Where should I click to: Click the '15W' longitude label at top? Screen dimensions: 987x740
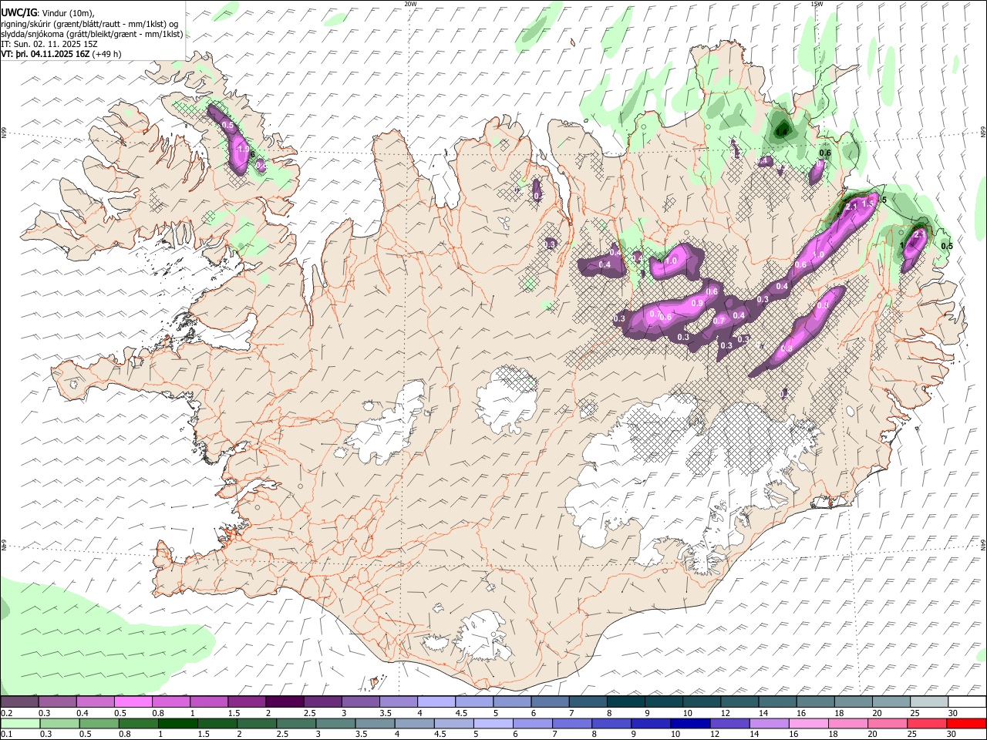tap(817, 4)
